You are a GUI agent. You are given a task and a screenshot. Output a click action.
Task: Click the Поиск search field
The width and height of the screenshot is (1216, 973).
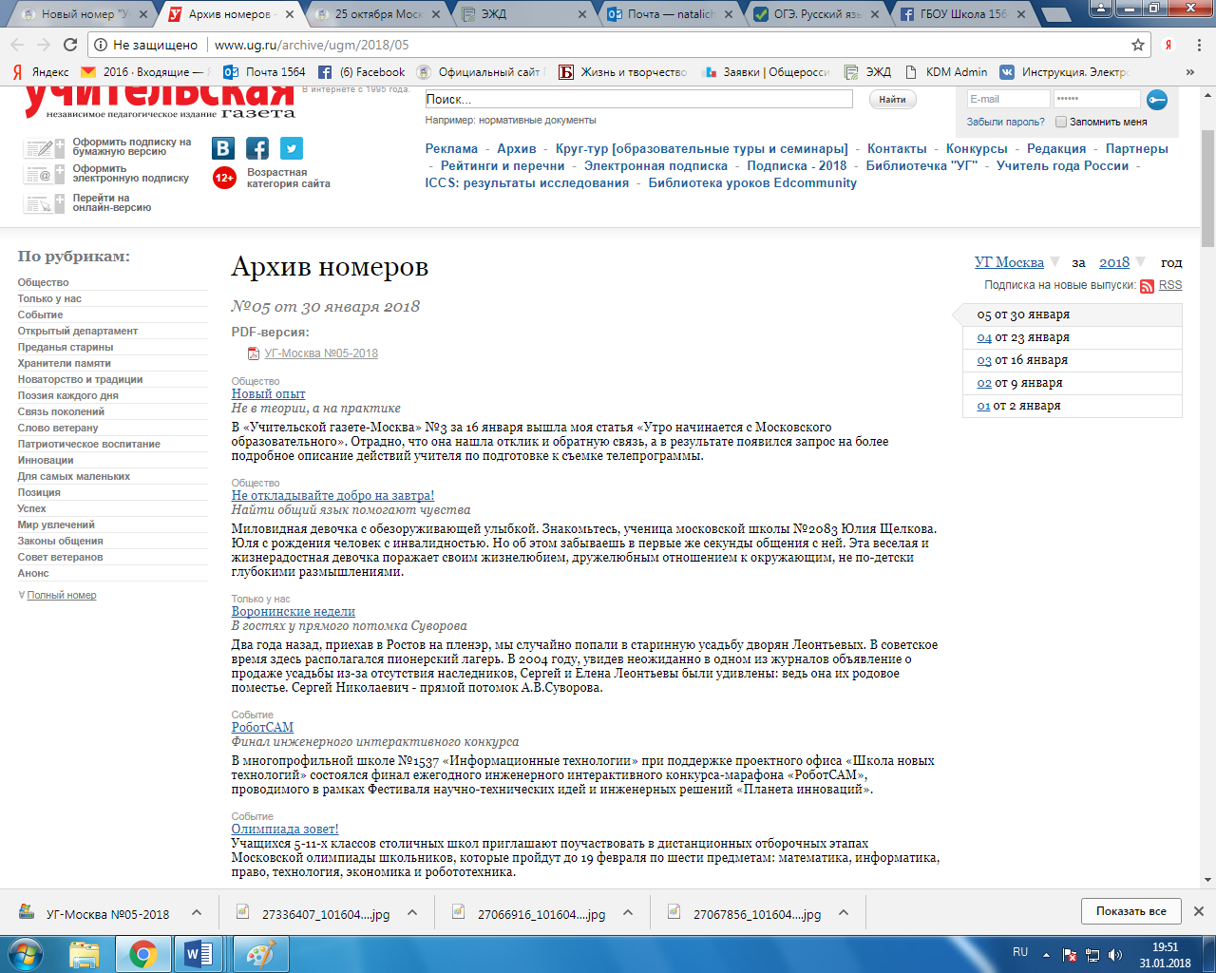pos(638,99)
